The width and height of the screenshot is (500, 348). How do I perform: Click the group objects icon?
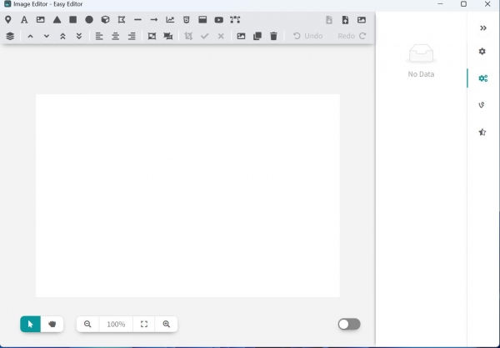click(x=152, y=36)
